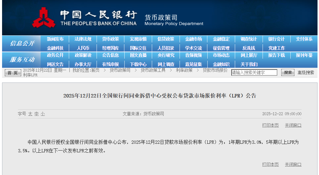Open the 新闻发布 menu item
The height and width of the screenshot is (175, 319).
55,39
